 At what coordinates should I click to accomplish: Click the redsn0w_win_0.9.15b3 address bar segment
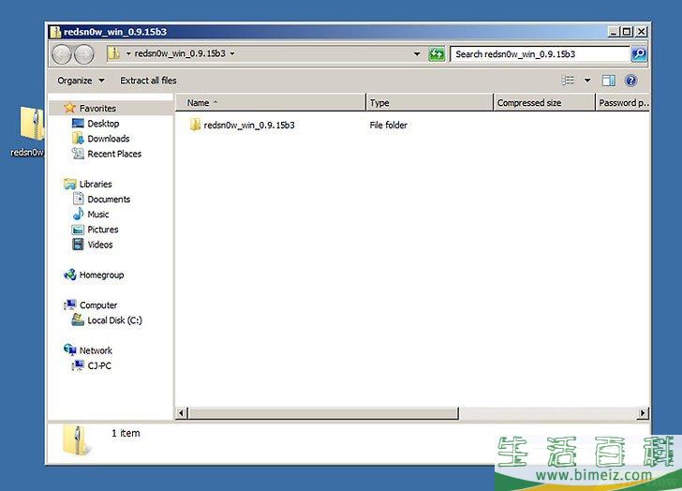[180, 53]
